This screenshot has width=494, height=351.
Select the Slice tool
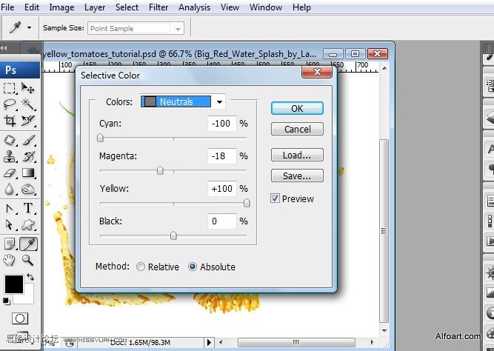click(27, 121)
